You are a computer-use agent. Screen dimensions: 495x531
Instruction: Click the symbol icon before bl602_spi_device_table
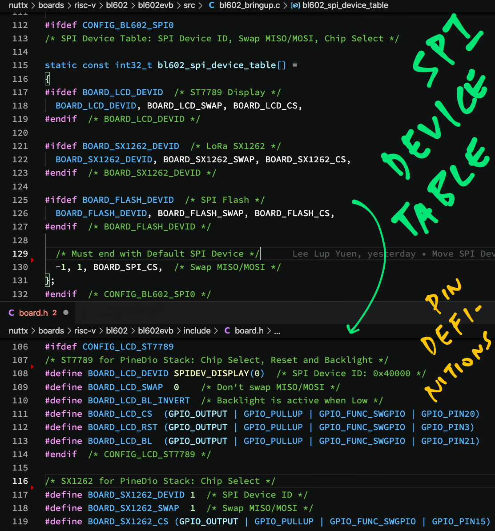294,5
